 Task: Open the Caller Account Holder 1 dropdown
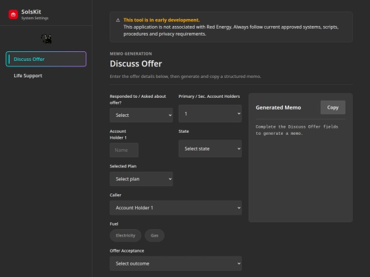pos(175,208)
